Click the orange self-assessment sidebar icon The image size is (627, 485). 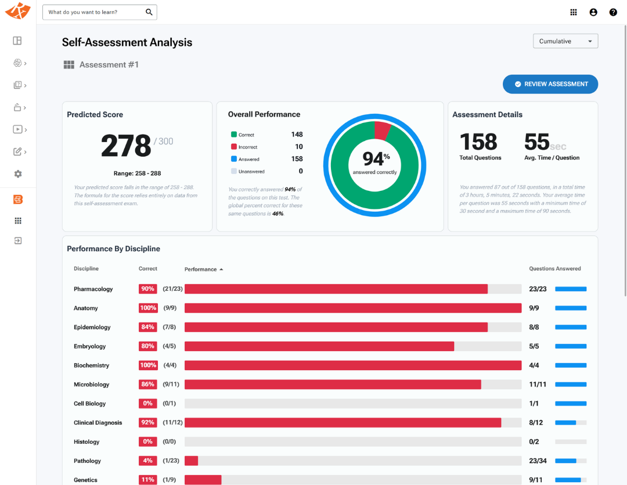coord(18,200)
